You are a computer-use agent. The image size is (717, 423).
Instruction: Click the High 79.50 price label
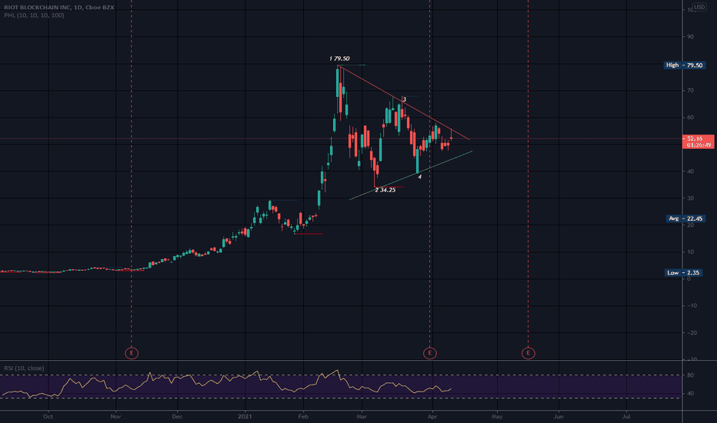(684, 65)
